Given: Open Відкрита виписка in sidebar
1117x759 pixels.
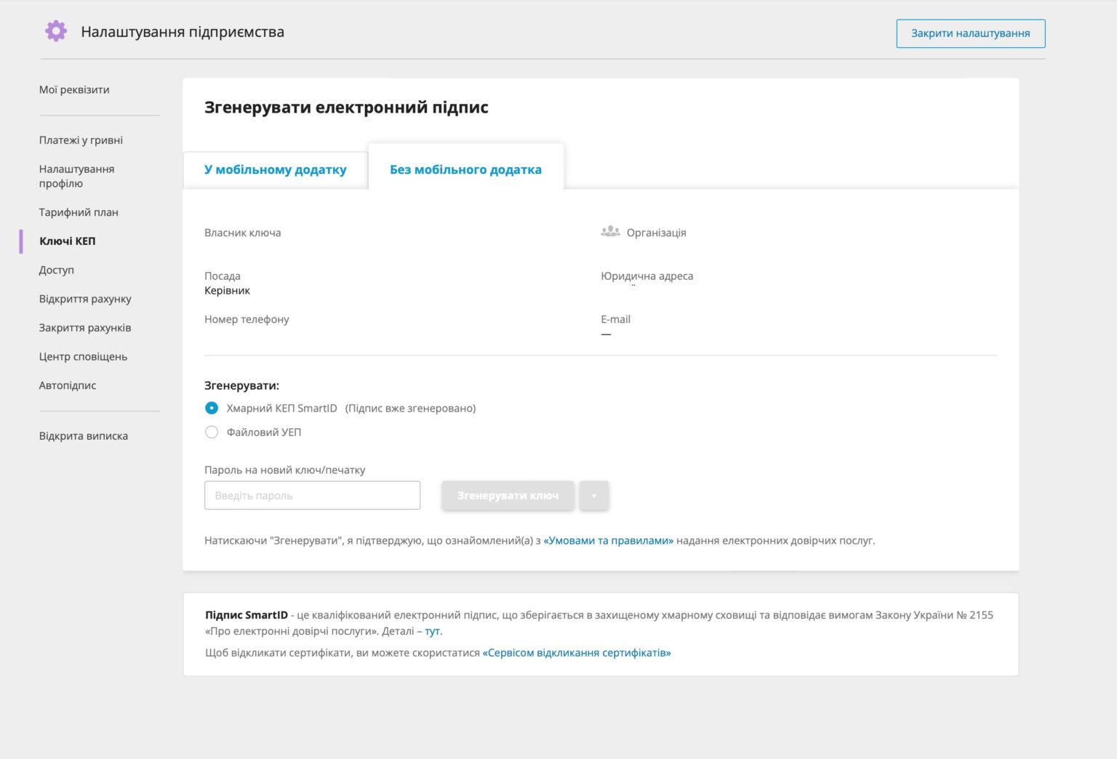Looking at the screenshot, I should point(84,436).
